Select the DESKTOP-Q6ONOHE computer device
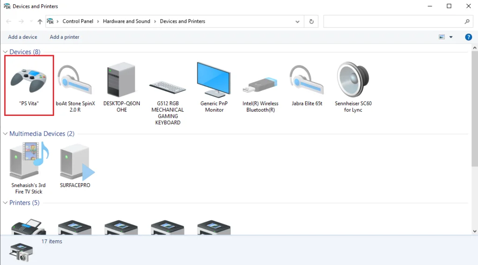This screenshot has width=478, height=265. point(121,87)
